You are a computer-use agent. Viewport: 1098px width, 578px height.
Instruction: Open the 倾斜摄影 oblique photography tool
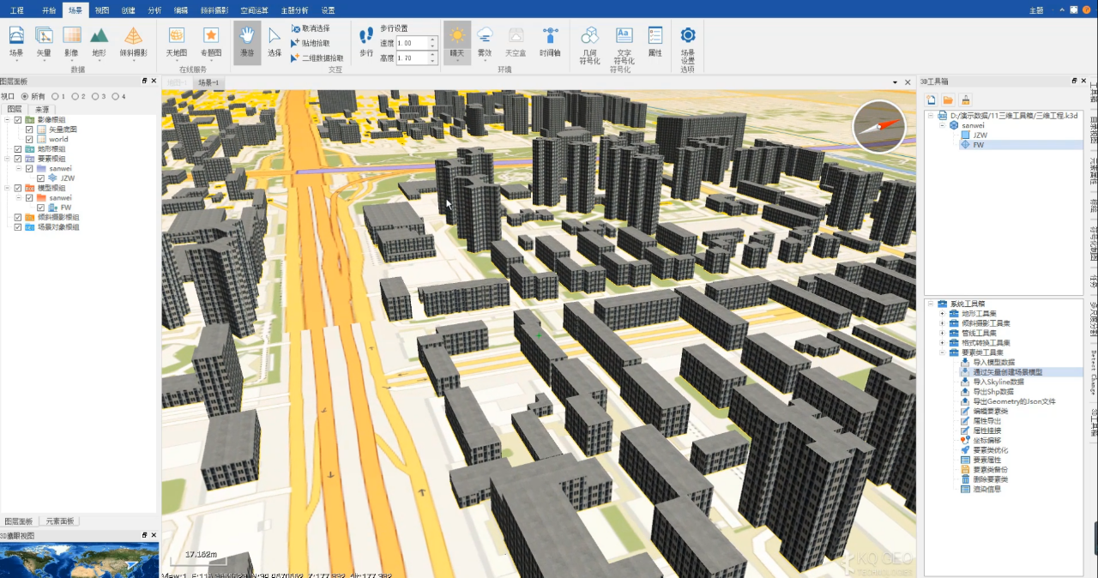pyautogui.click(x=133, y=42)
